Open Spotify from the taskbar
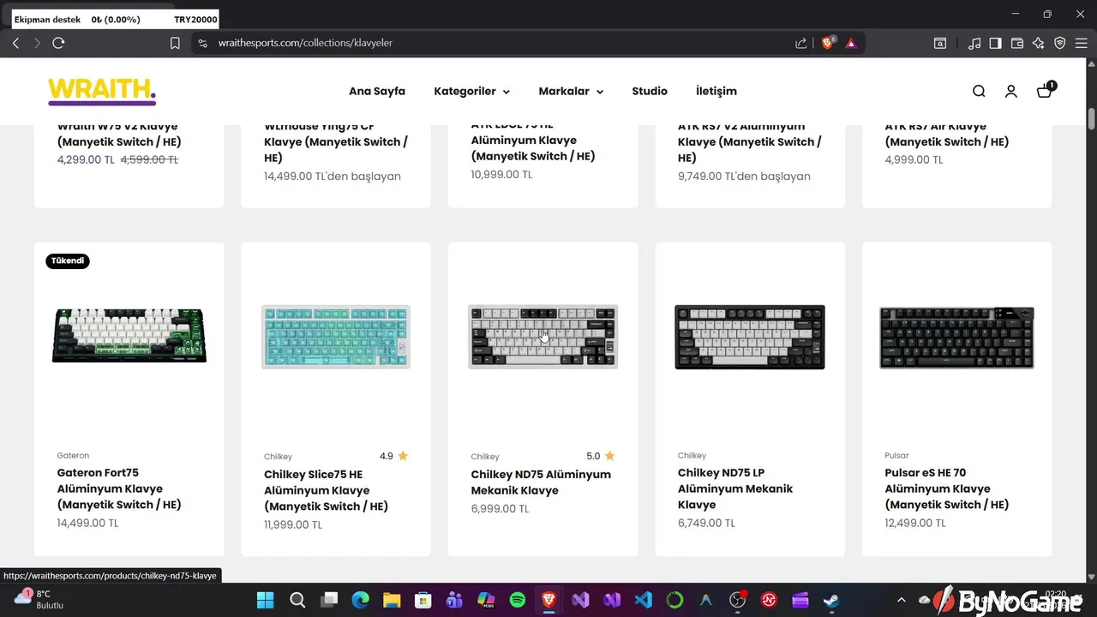This screenshot has width=1097, height=617. pos(518,600)
